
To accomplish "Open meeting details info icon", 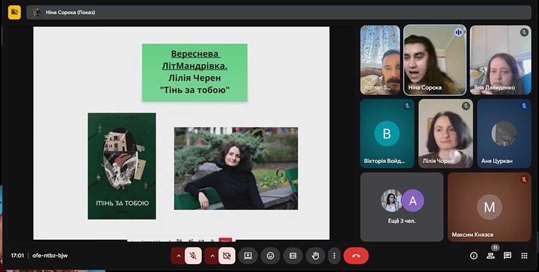I will click(474, 256).
